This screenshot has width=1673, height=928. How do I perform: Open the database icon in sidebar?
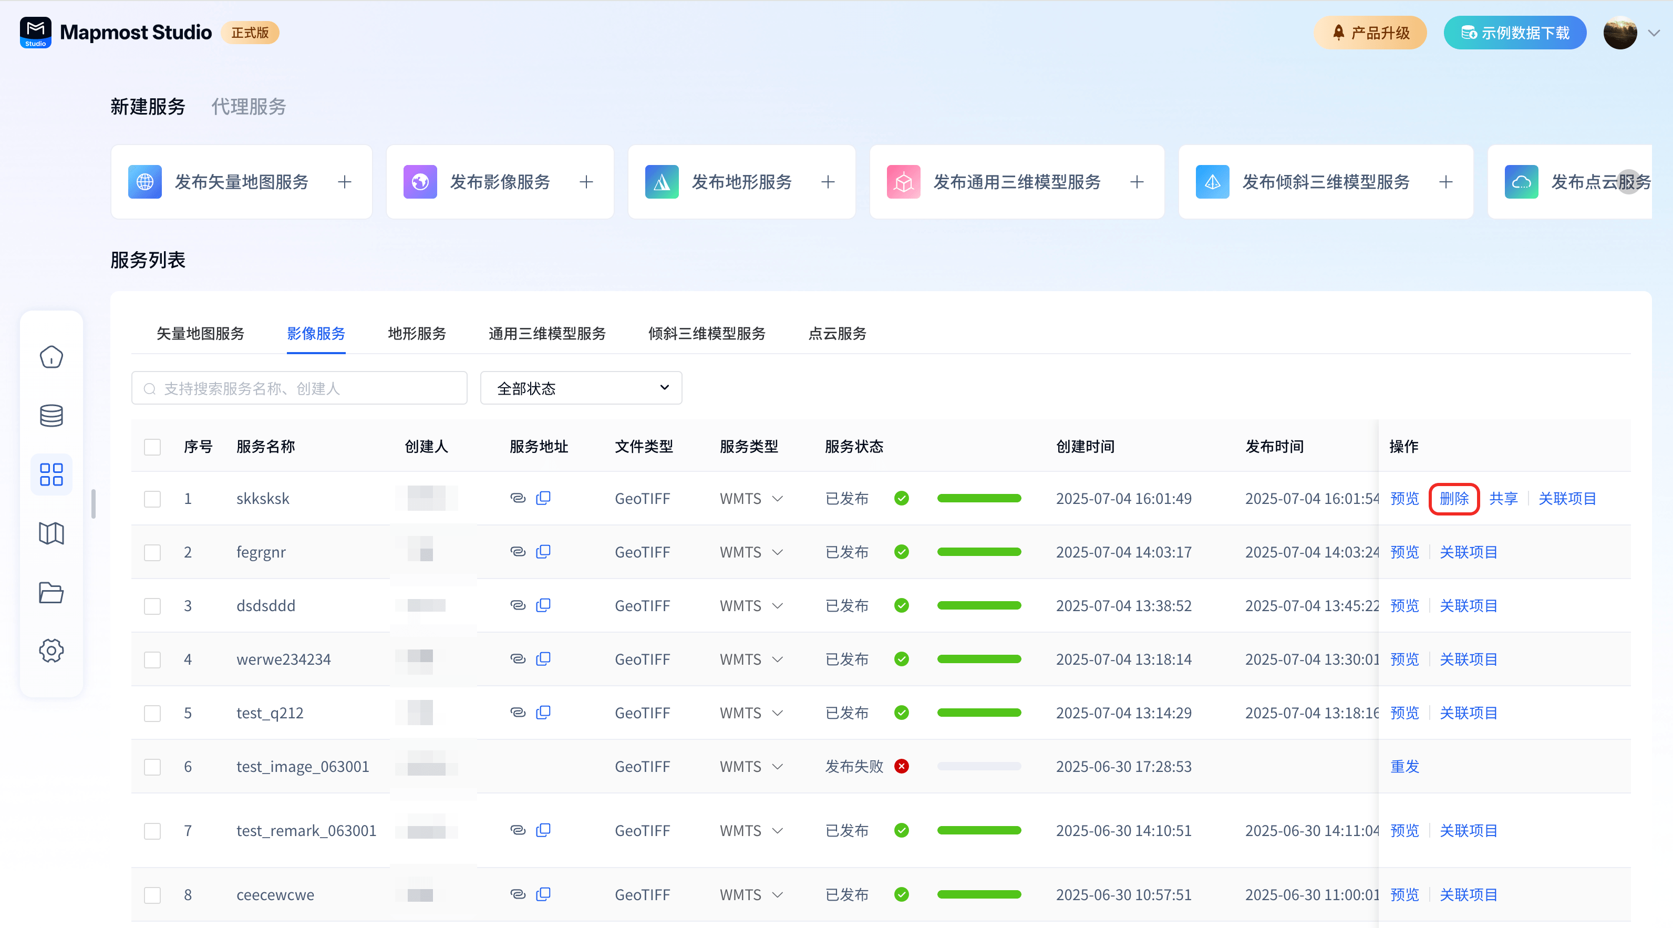tap(51, 416)
